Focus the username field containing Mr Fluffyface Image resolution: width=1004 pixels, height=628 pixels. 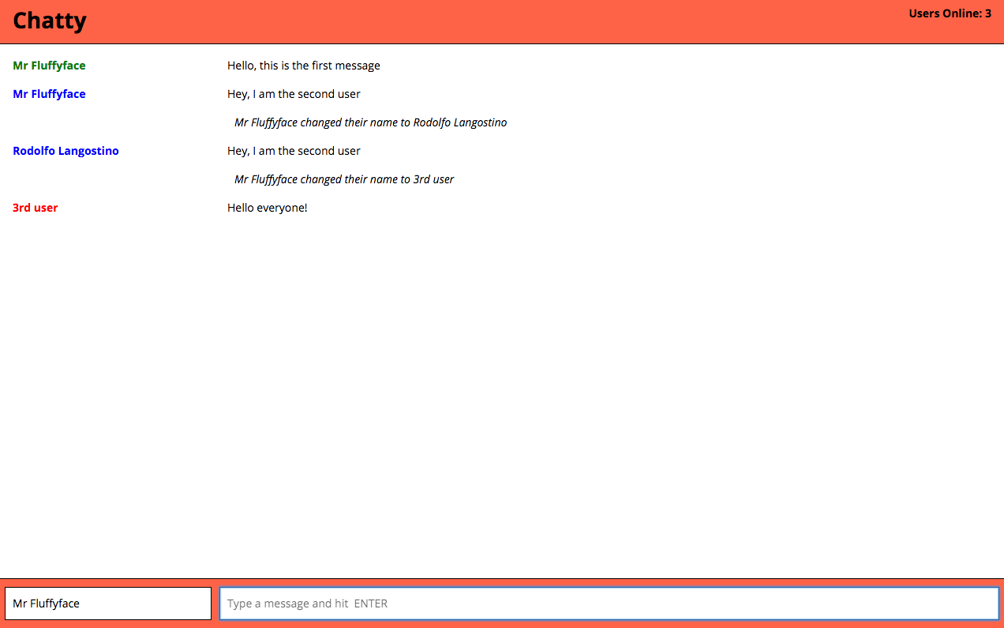(108, 604)
